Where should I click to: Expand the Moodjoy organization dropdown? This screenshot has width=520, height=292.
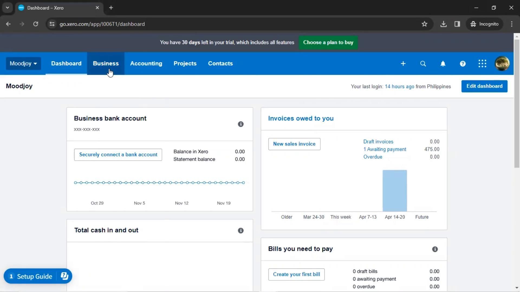(23, 64)
